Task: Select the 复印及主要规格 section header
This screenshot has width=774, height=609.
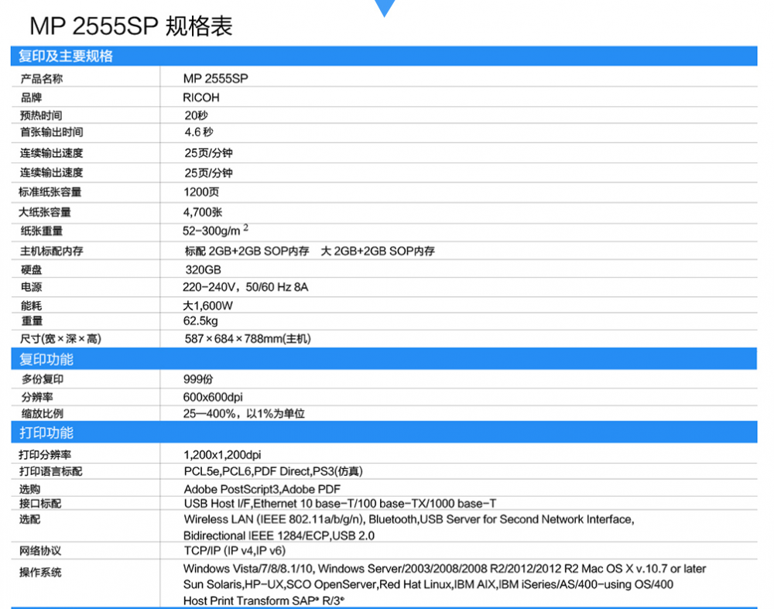Action: pyautogui.click(x=66, y=56)
